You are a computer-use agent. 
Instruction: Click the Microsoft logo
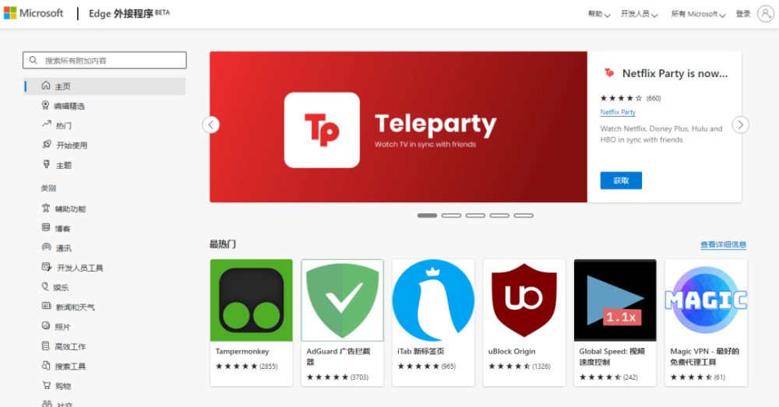pos(33,13)
